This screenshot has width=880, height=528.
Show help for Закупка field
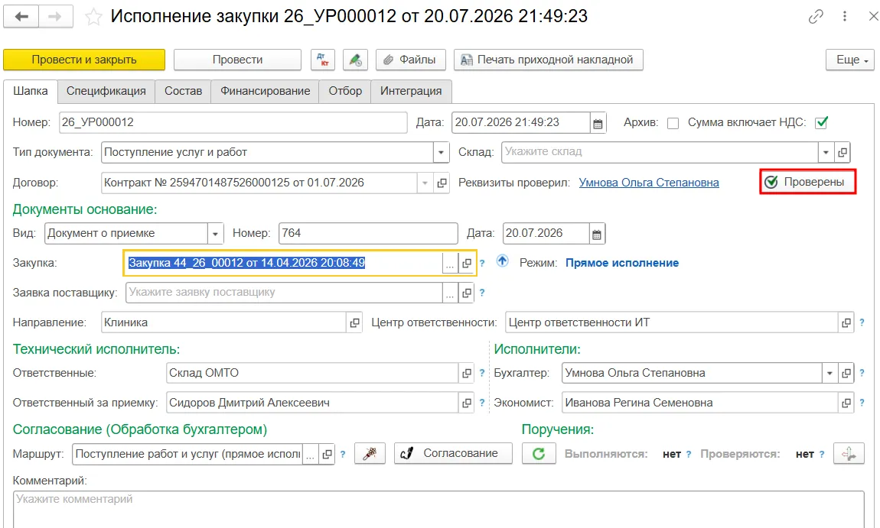pos(482,264)
